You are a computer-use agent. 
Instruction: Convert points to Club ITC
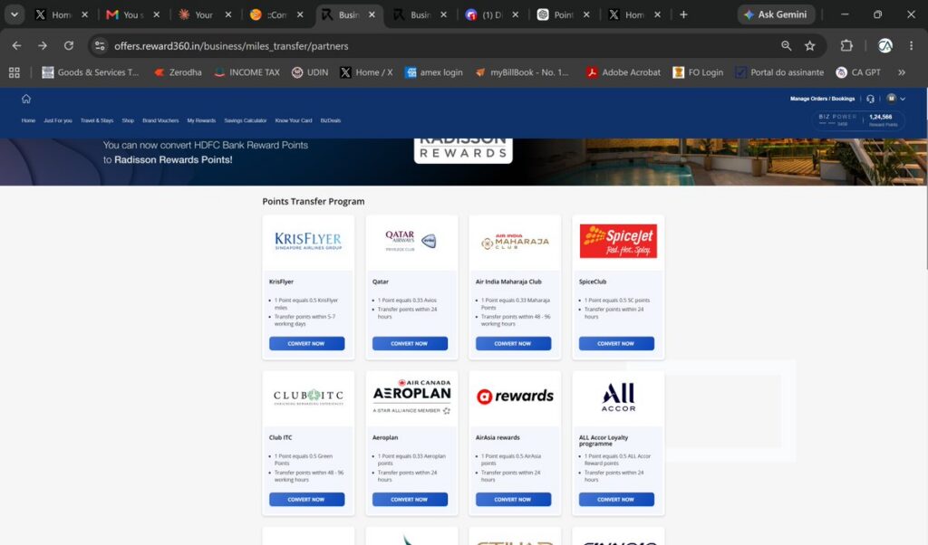tap(306, 500)
